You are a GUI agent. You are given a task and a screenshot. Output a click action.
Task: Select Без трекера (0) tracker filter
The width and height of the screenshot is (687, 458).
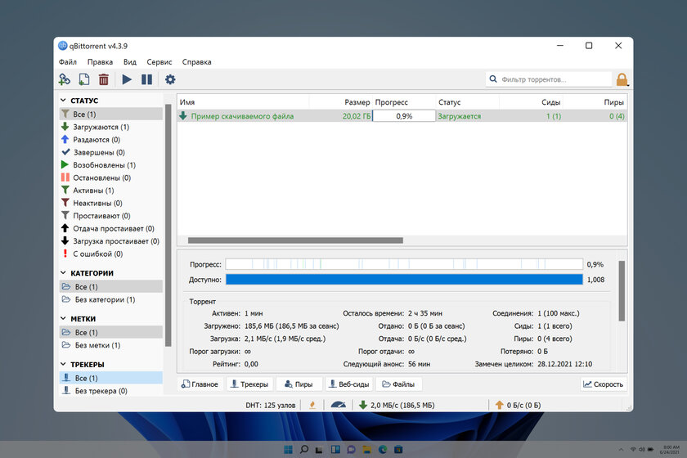(111, 390)
